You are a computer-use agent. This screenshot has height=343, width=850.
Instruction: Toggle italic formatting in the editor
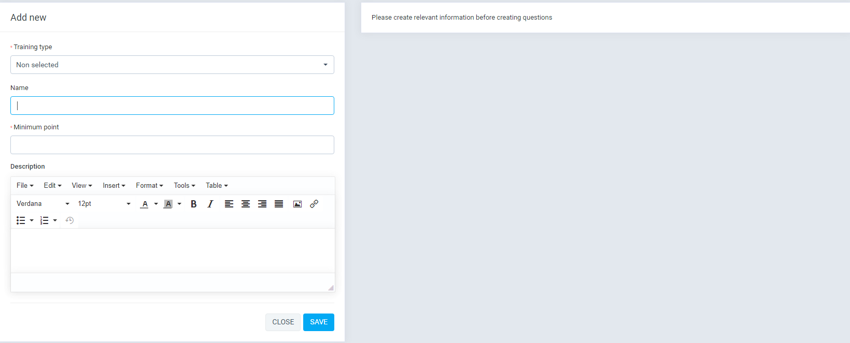[210, 204]
